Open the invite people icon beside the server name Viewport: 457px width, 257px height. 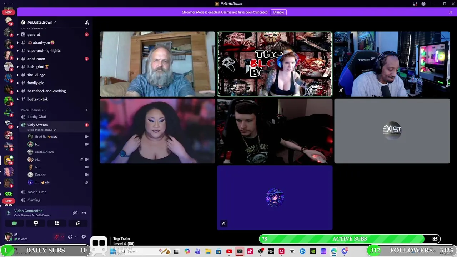click(87, 22)
